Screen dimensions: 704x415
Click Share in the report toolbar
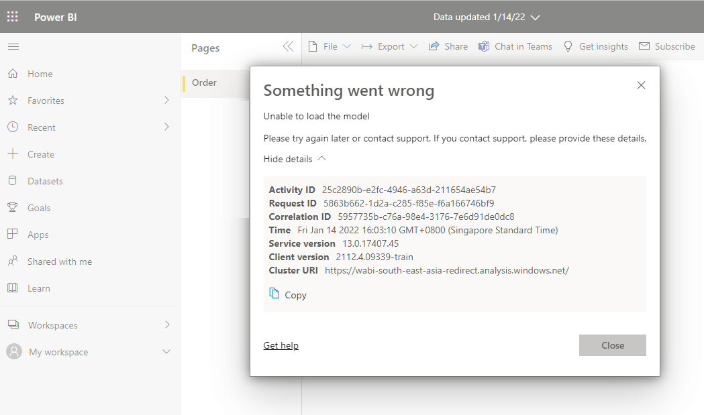point(456,46)
